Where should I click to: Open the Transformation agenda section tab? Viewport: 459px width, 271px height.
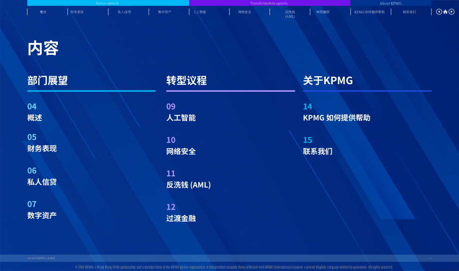tap(269, 3)
